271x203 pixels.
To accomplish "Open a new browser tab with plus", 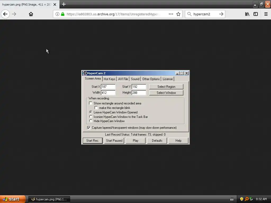I will (64, 4).
